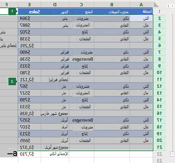Select column E header
The image size is (175, 163).
point(29,4)
